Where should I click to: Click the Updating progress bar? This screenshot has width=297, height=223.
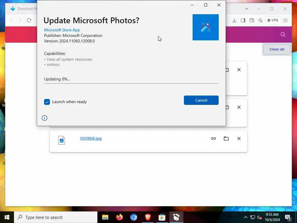pyautogui.click(x=131, y=83)
